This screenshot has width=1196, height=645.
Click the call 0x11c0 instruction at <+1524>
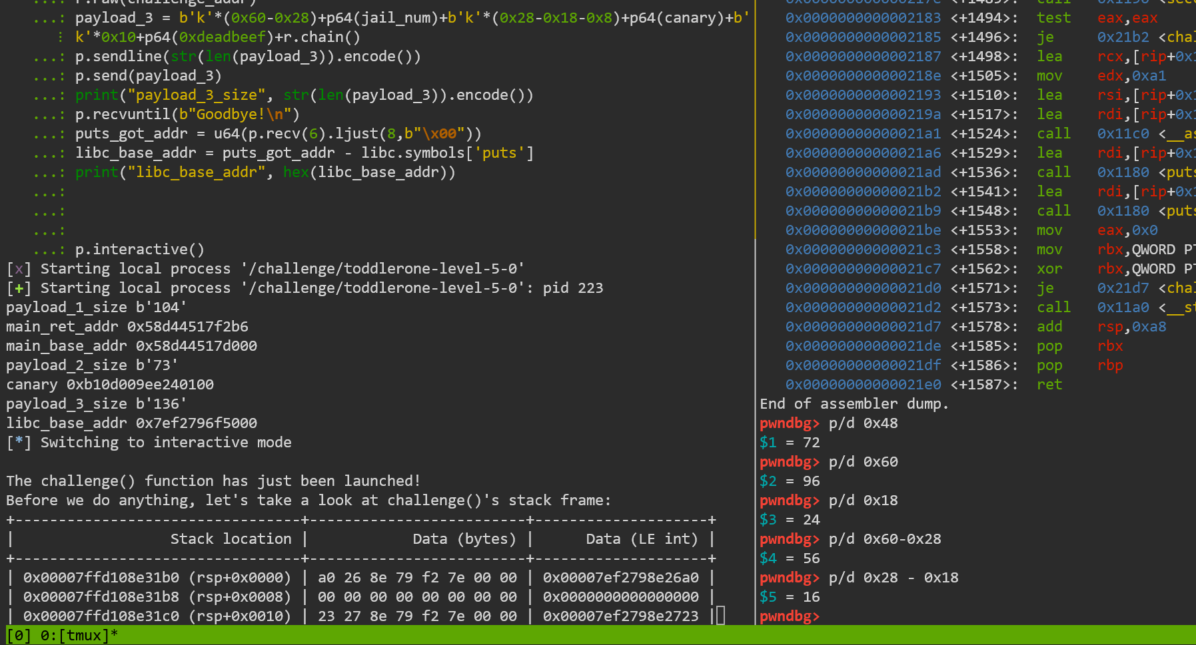pos(991,134)
